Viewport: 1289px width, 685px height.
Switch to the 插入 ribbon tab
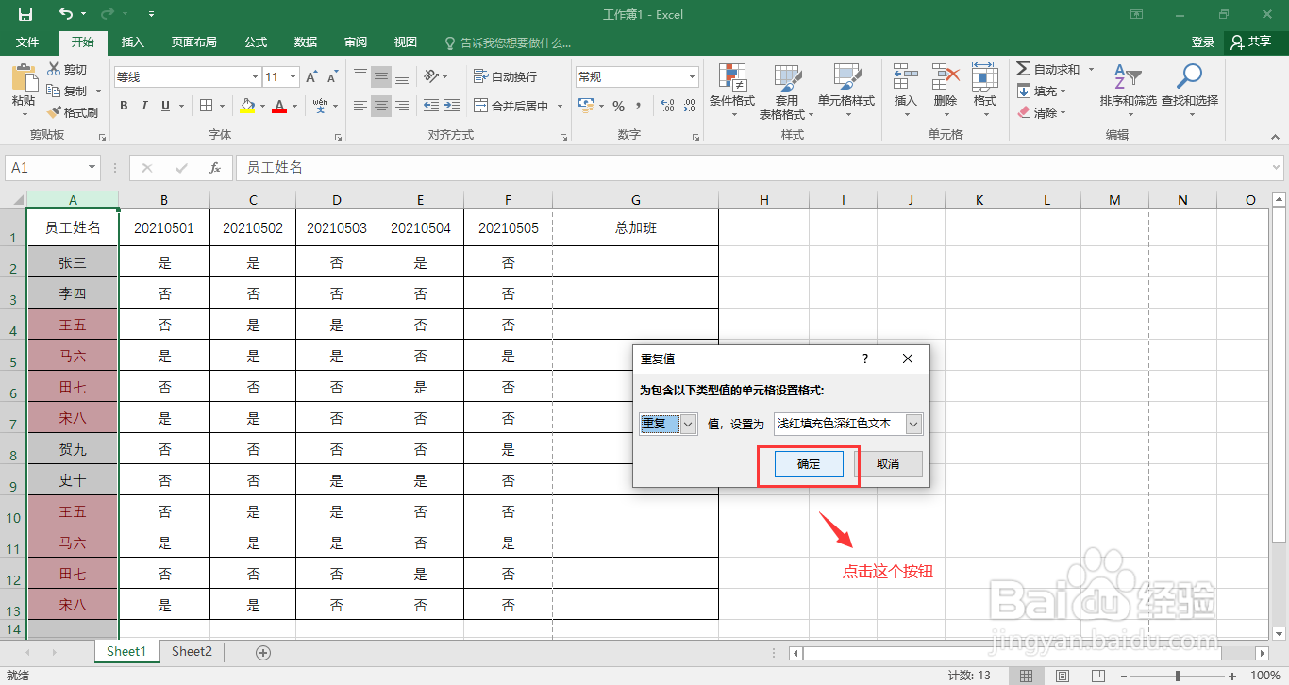point(133,42)
